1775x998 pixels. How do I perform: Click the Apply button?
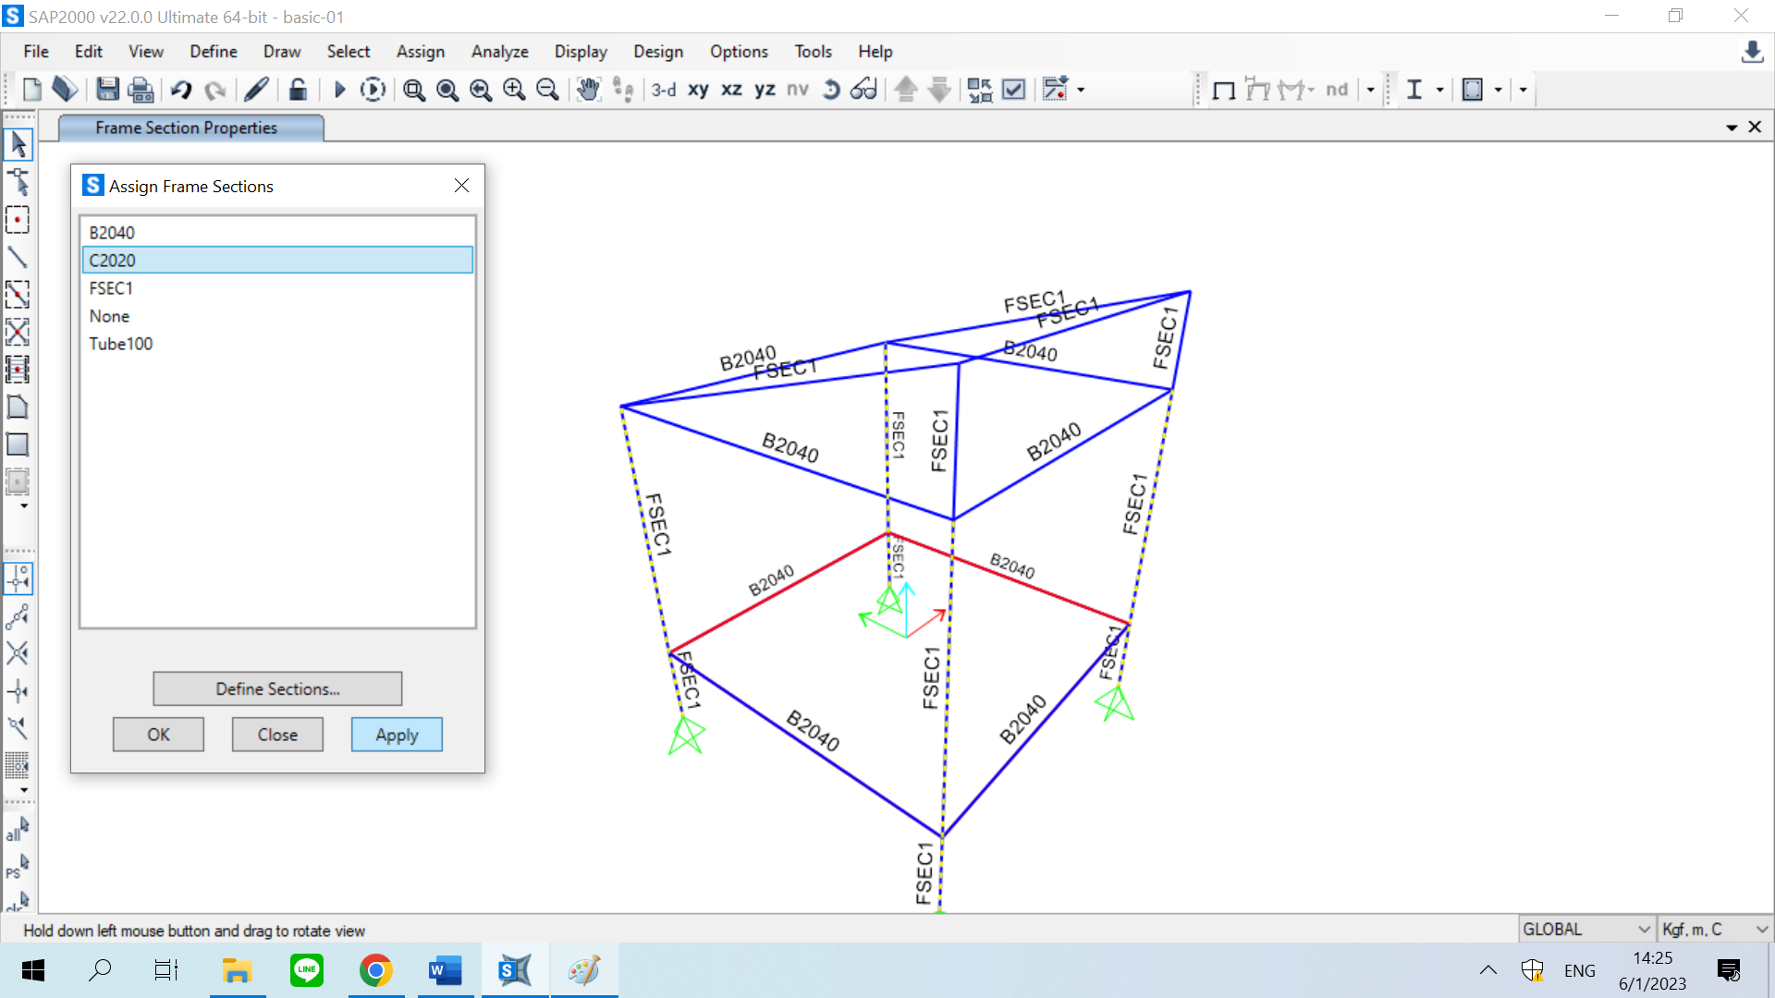pos(397,735)
